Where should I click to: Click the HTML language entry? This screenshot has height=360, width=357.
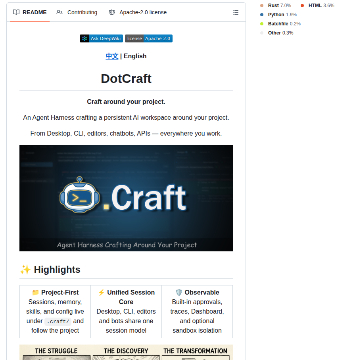[317, 6]
